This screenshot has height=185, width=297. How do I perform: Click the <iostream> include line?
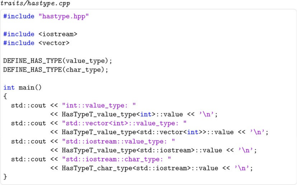pos(40,34)
